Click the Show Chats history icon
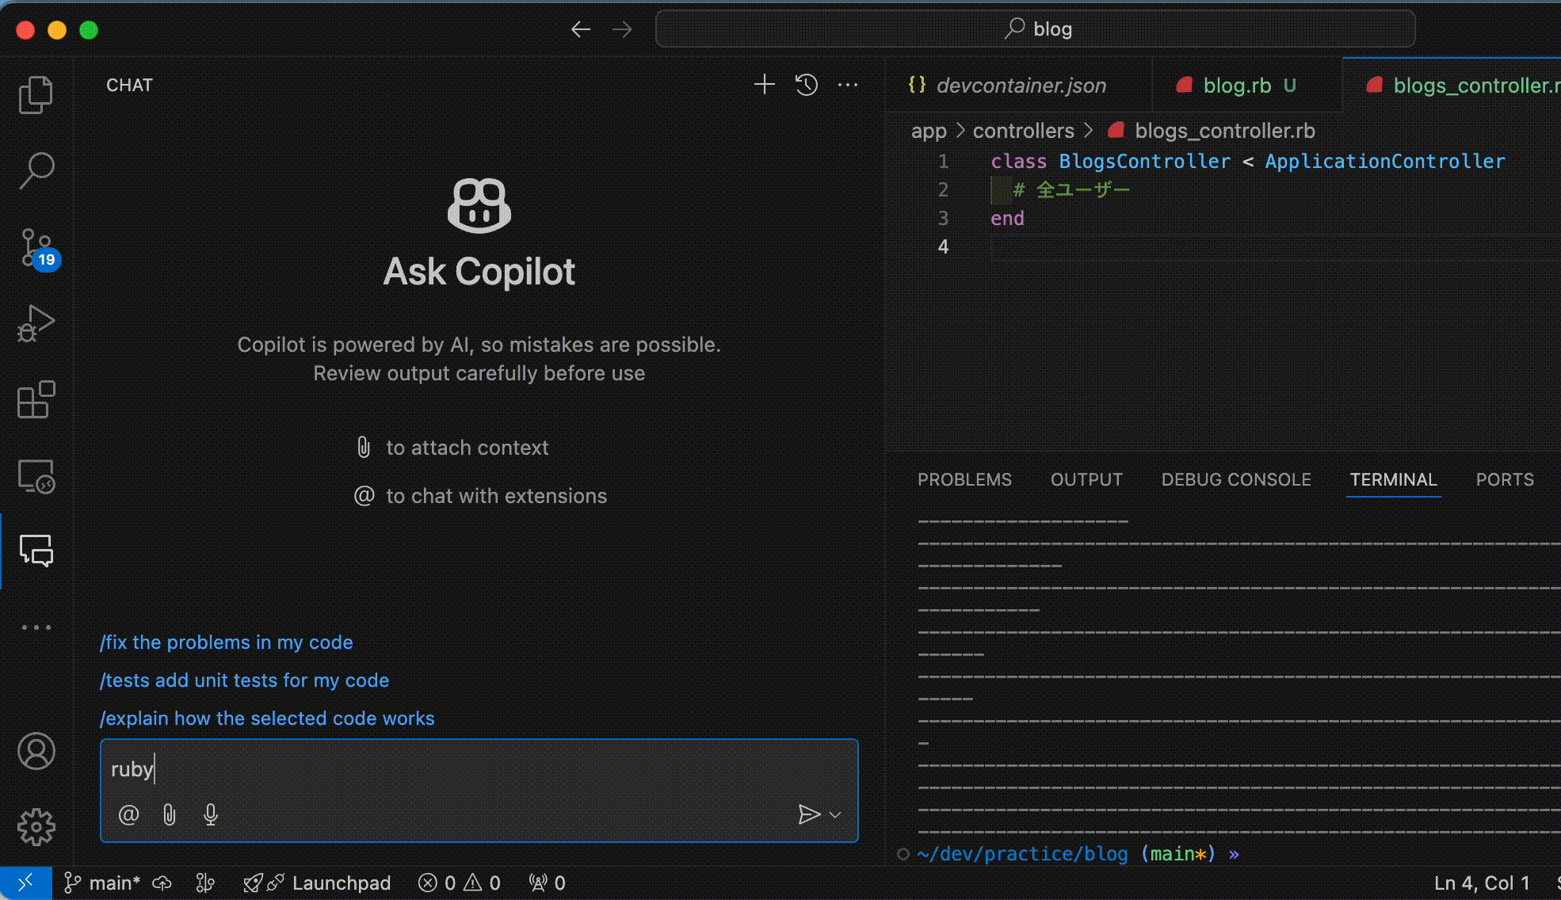Image resolution: width=1561 pixels, height=900 pixels. tap(806, 85)
